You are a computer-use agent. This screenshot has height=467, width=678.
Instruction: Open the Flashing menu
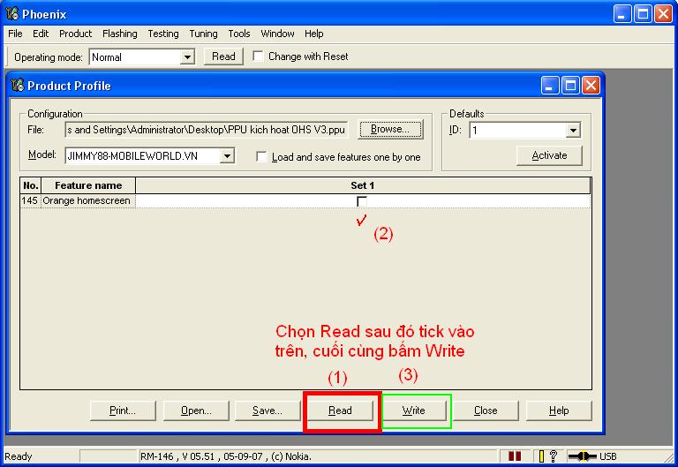click(119, 34)
